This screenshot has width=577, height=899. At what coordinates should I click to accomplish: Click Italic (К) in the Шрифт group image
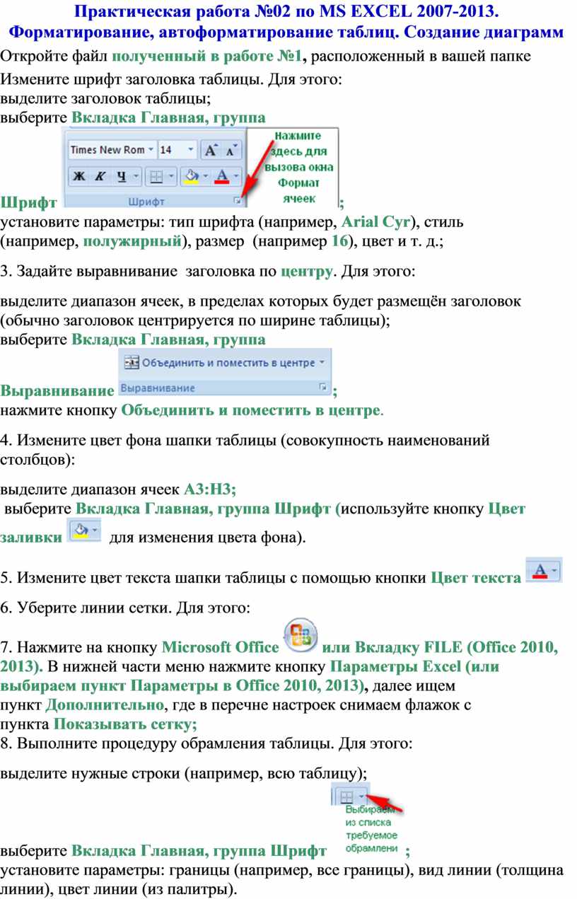pos(99,175)
